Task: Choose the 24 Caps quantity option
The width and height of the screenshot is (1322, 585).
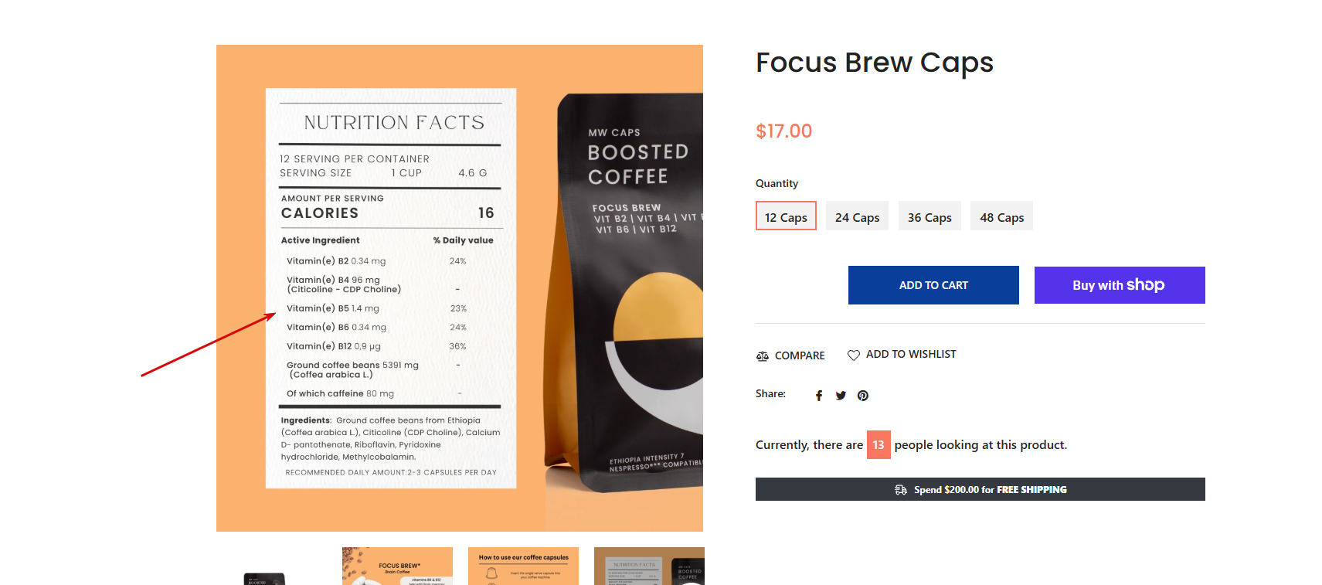Action: pos(857,216)
